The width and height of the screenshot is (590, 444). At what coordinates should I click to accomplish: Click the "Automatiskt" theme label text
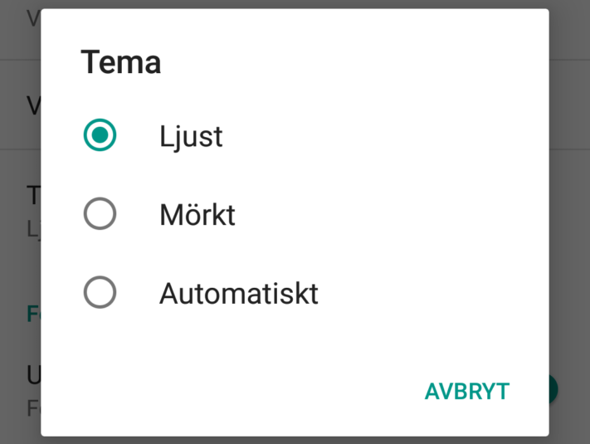(239, 293)
